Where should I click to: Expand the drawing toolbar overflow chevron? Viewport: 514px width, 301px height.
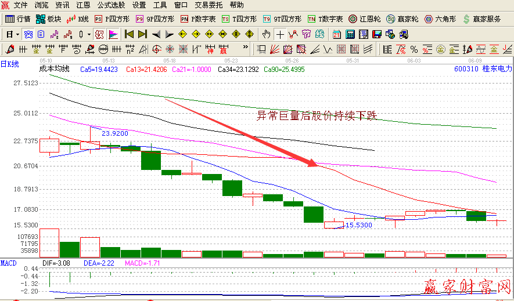click(x=246, y=49)
